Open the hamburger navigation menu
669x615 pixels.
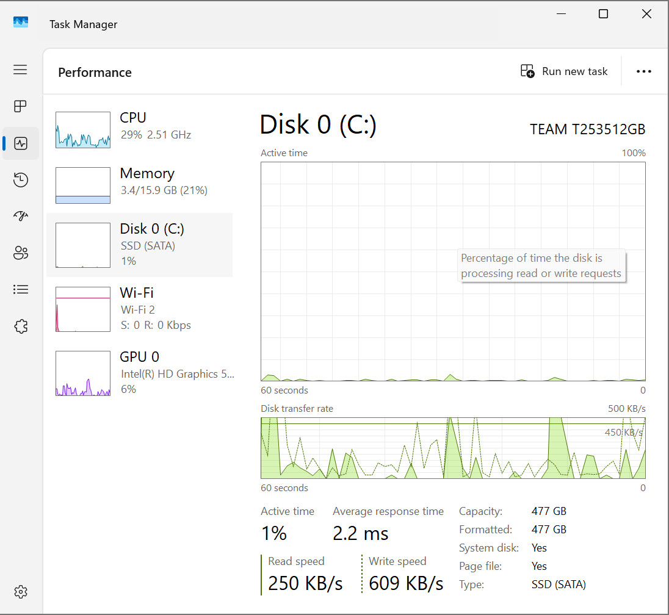(x=20, y=70)
